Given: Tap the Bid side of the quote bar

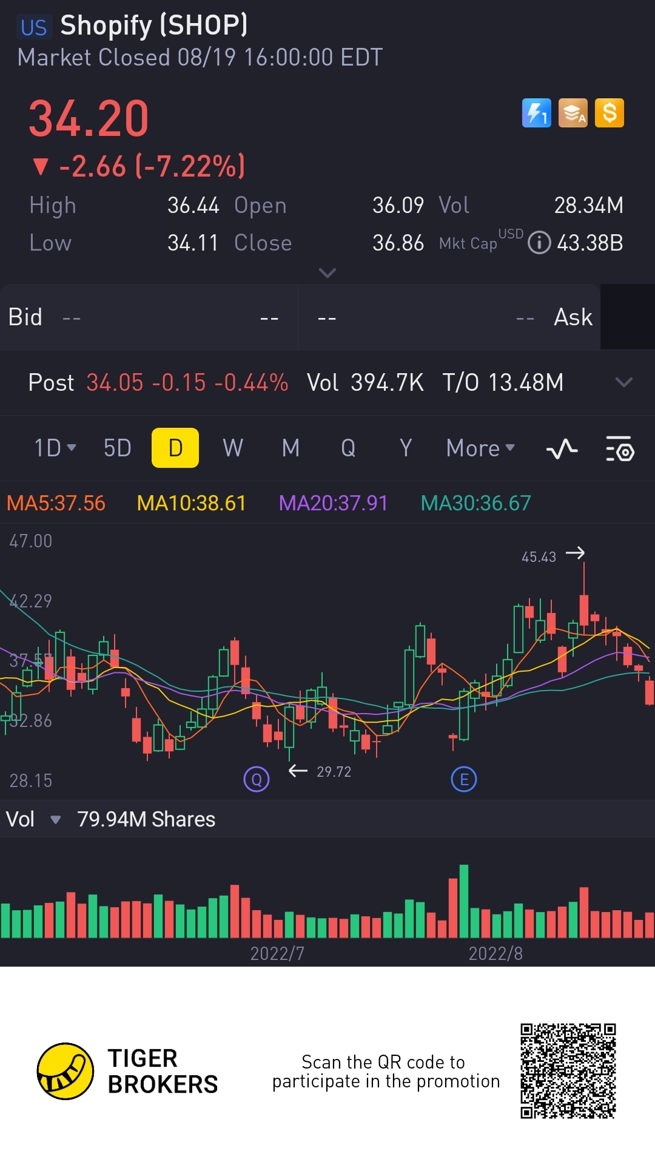Looking at the screenshot, I should (x=149, y=317).
